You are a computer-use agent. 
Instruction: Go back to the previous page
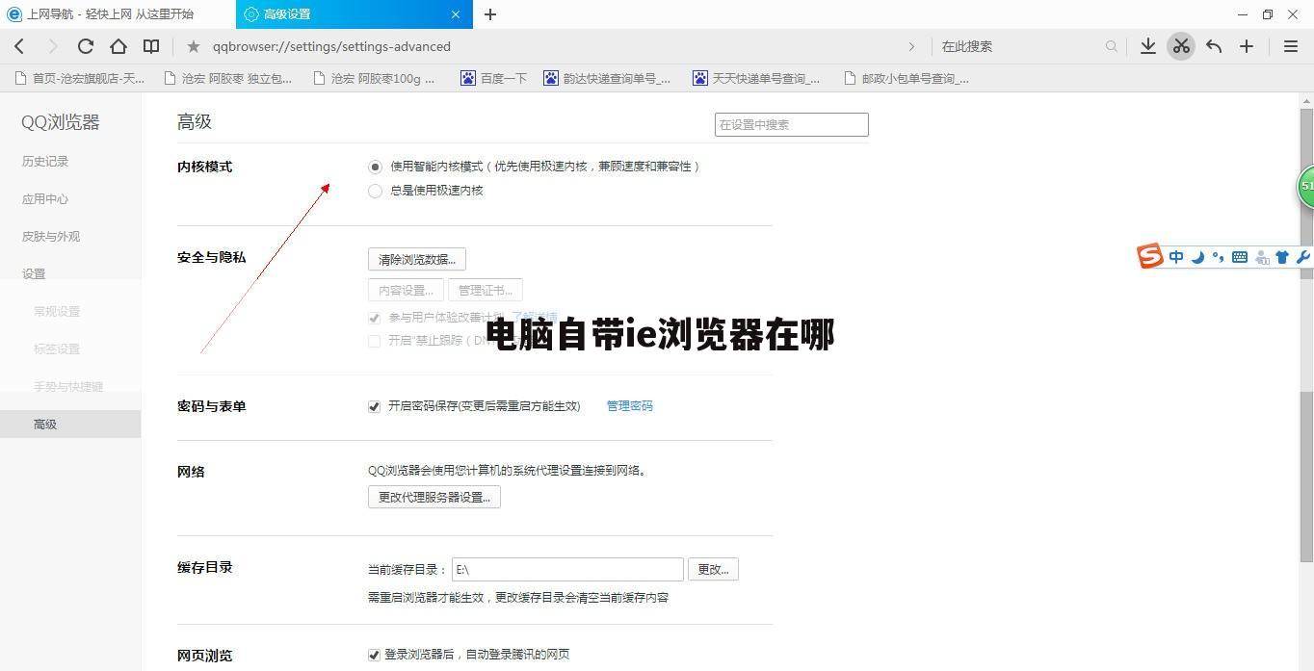click(20, 46)
